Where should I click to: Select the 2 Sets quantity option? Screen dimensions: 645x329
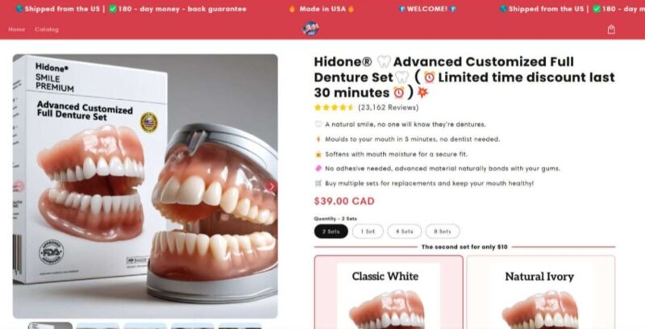(x=331, y=231)
